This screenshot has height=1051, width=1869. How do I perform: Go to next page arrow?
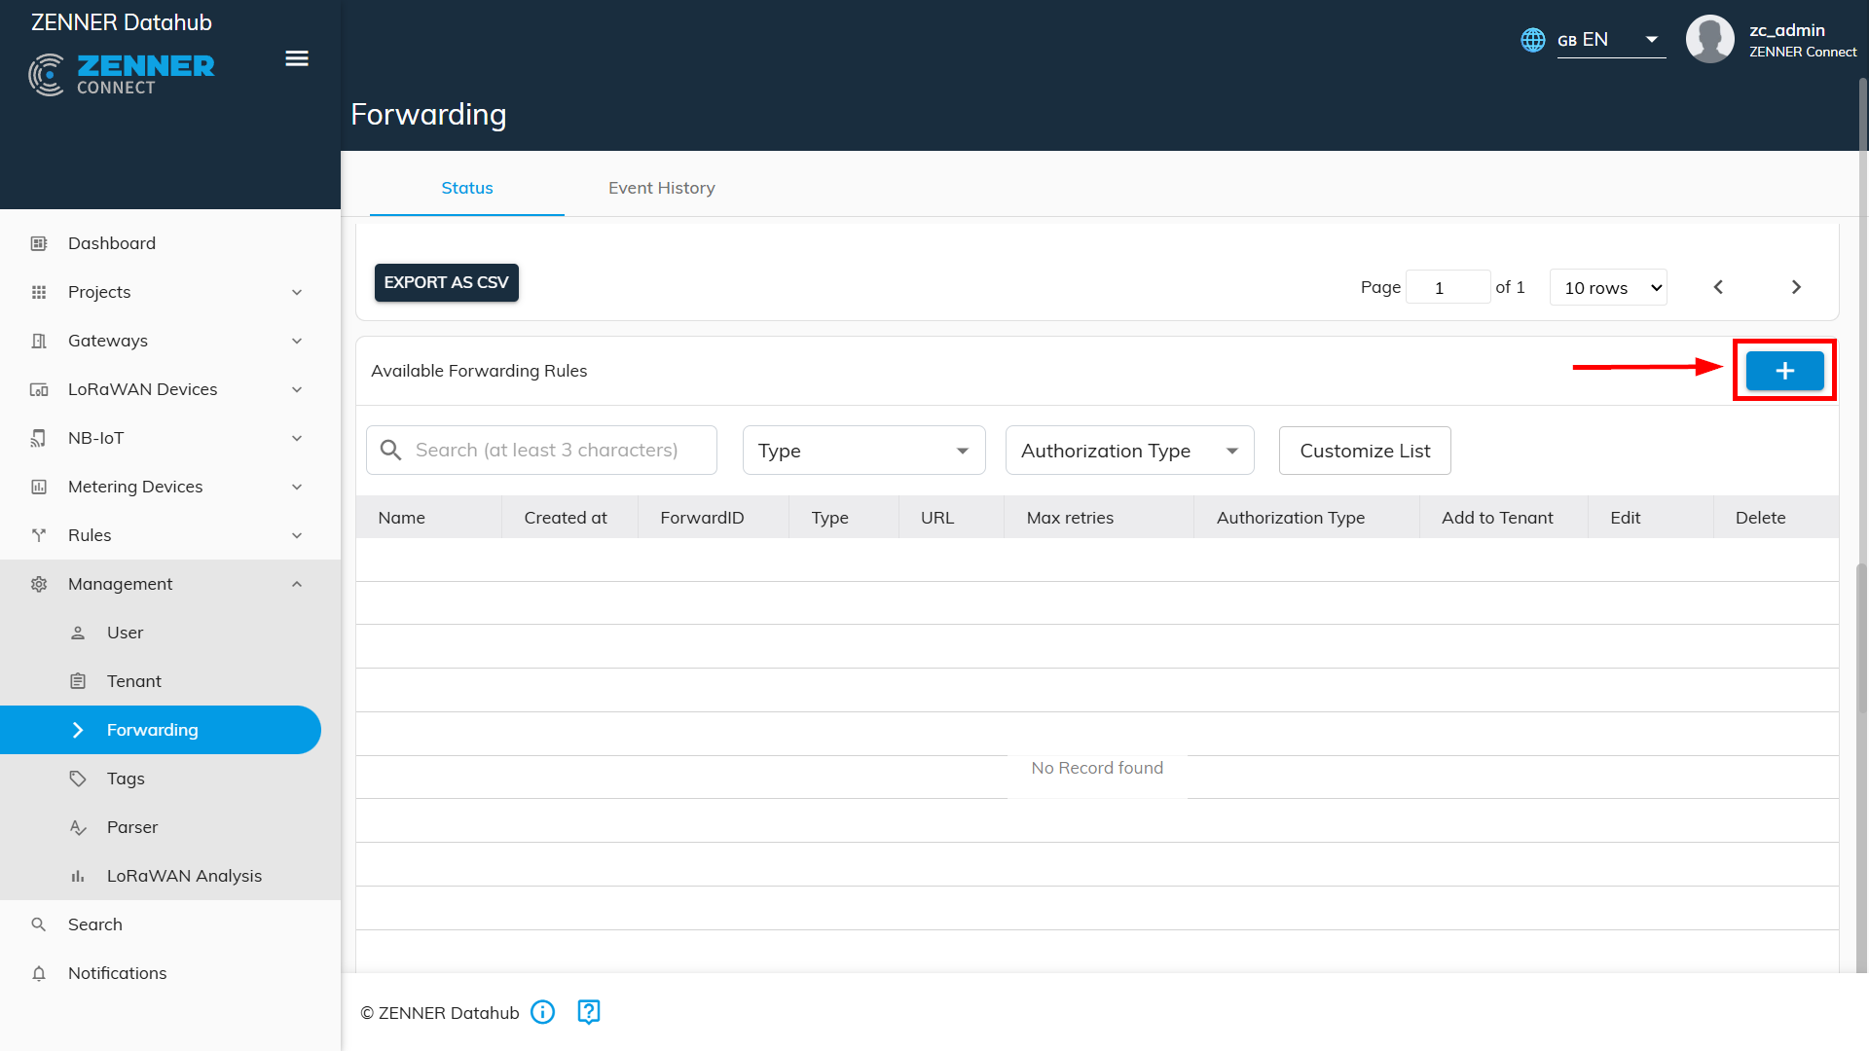(1796, 287)
